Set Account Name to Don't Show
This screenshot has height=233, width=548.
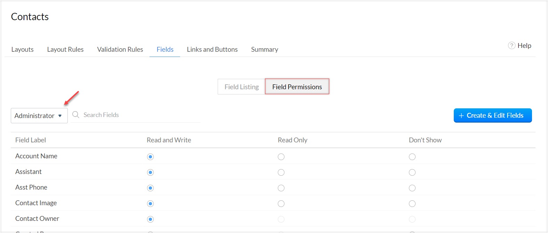[412, 157]
